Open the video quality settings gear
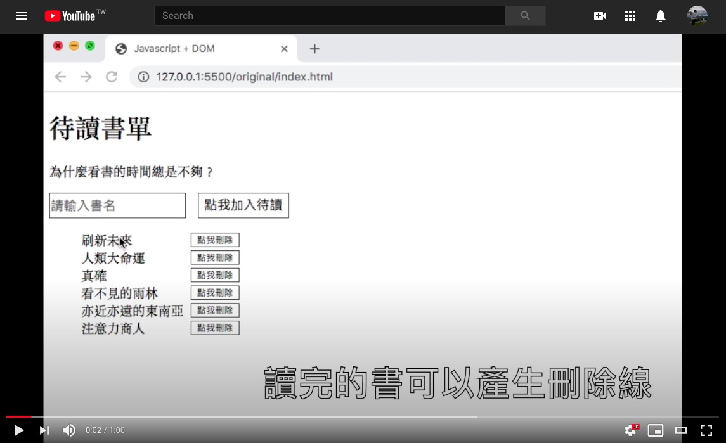726x443 pixels. [x=630, y=430]
